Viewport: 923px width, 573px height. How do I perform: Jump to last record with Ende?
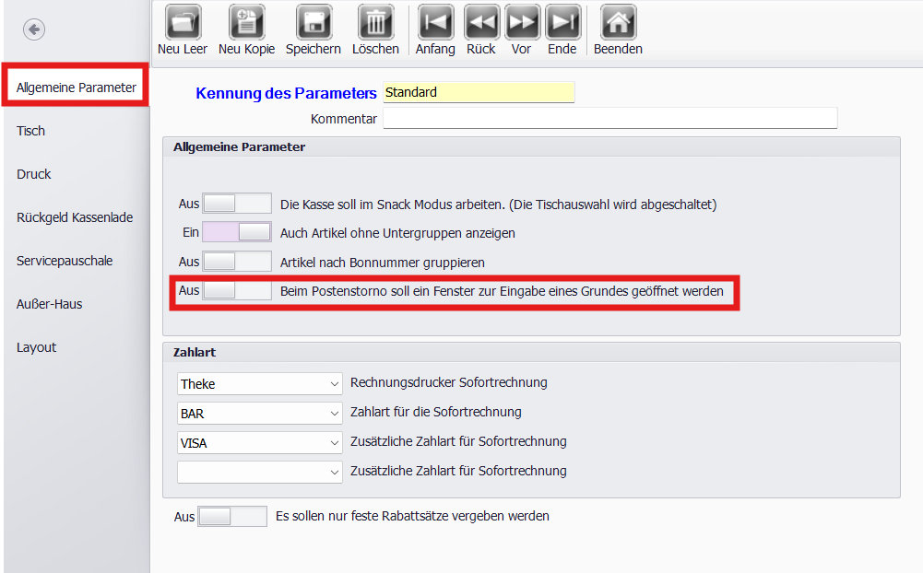562,23
